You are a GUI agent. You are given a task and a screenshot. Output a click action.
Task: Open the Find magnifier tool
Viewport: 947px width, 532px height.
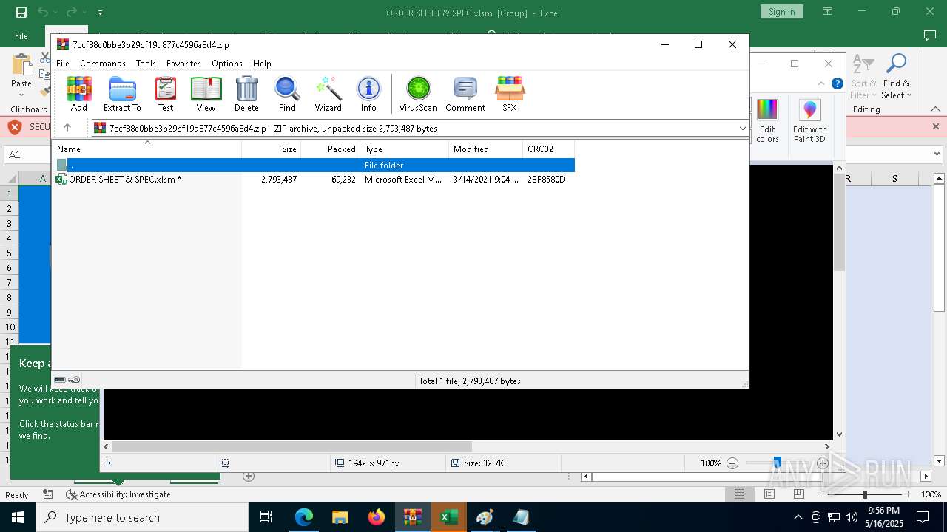pyautogui.click(x=287, y=94)
